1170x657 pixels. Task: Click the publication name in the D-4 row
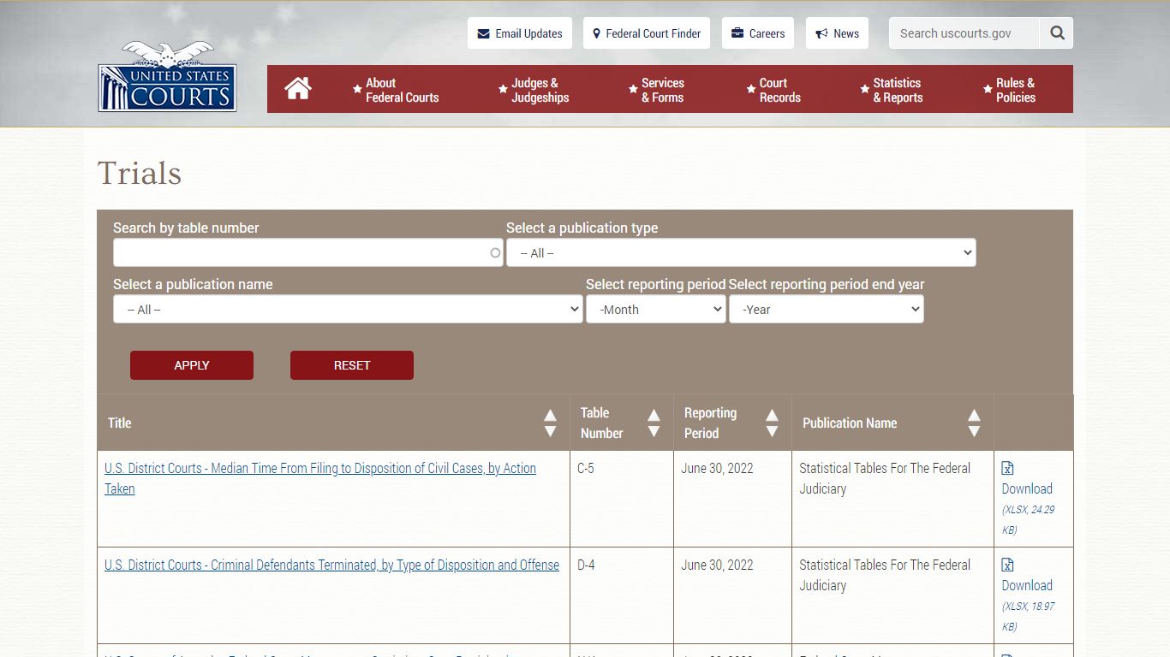[x=885, y=575]
